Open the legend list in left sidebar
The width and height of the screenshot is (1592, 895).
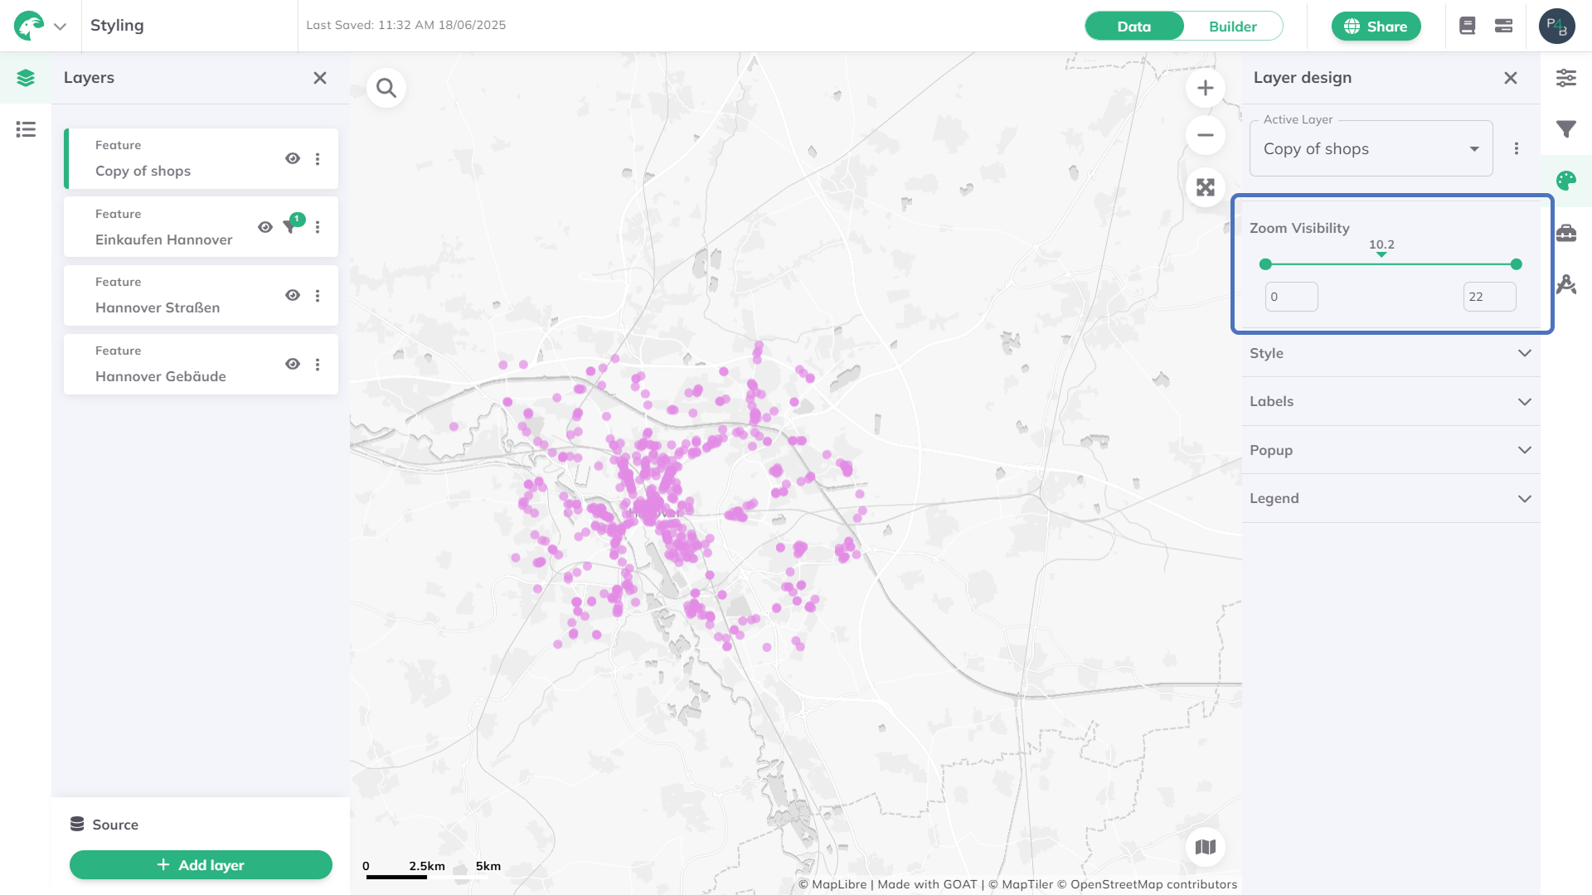(26, 129)
